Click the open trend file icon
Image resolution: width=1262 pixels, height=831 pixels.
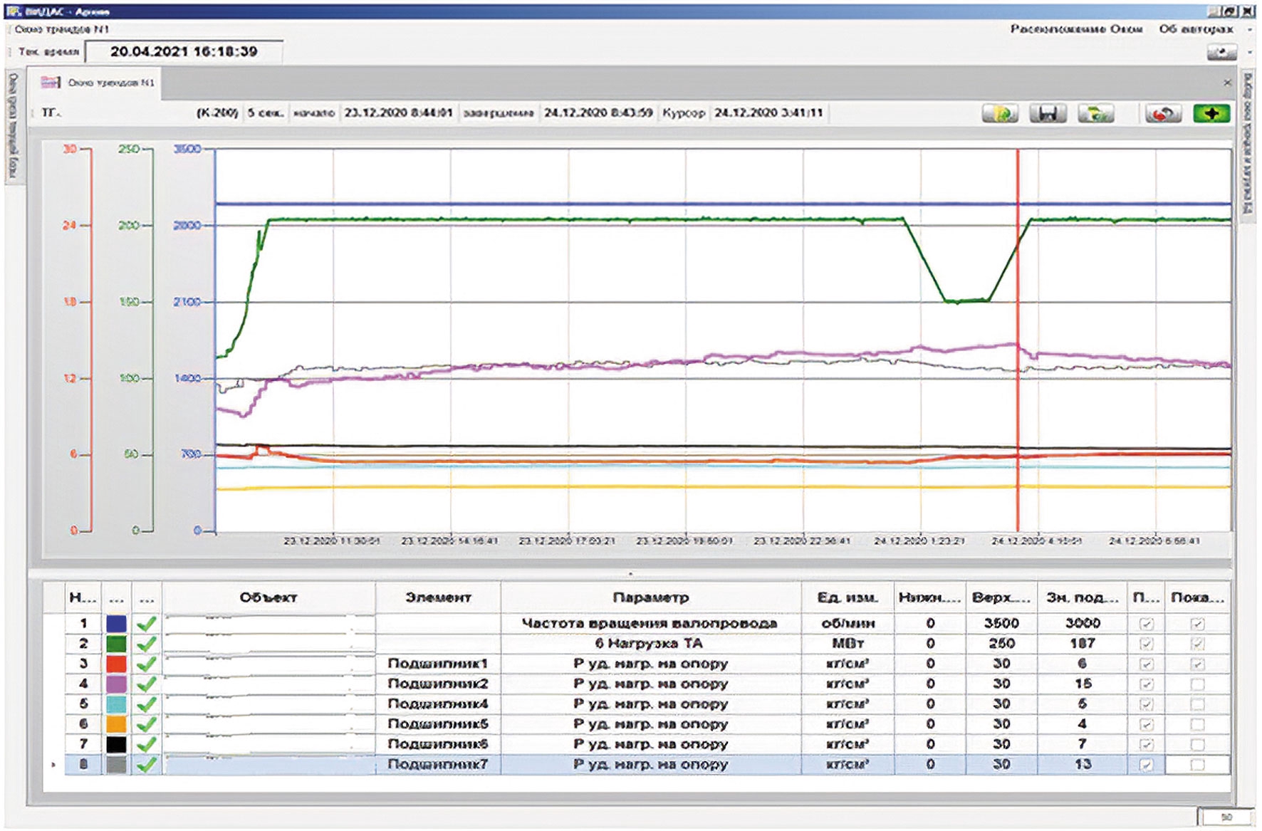pyautogui.click(x=1000, y=113)
